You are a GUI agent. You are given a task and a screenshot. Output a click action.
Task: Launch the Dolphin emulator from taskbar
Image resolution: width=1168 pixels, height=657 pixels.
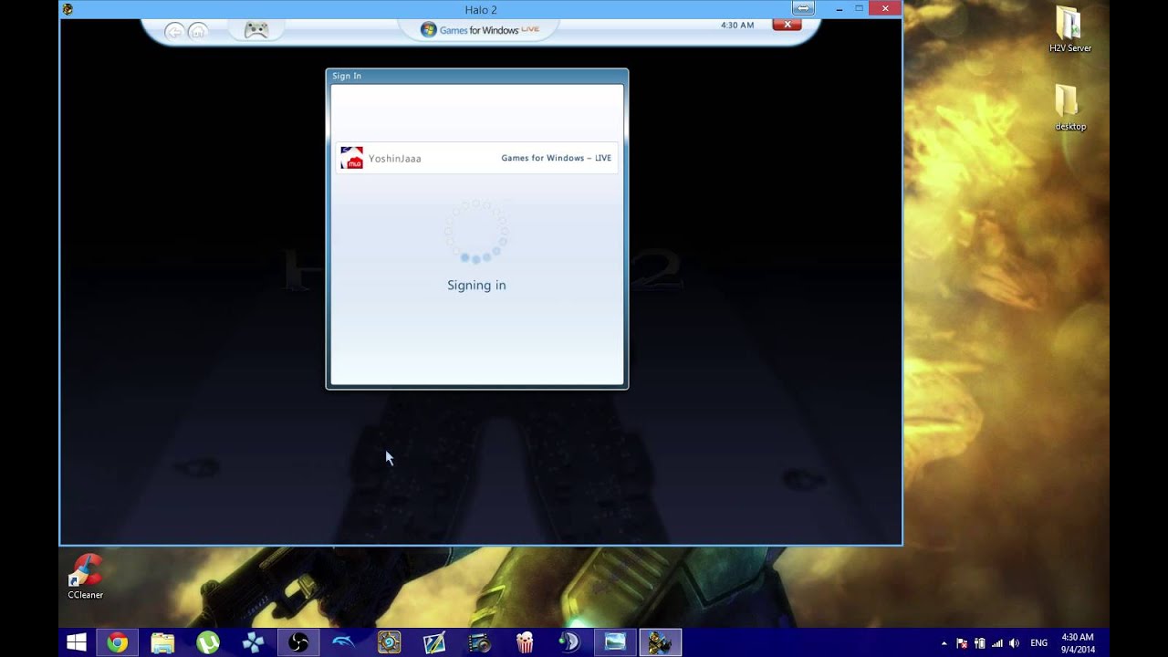click(x=344, y=643)
